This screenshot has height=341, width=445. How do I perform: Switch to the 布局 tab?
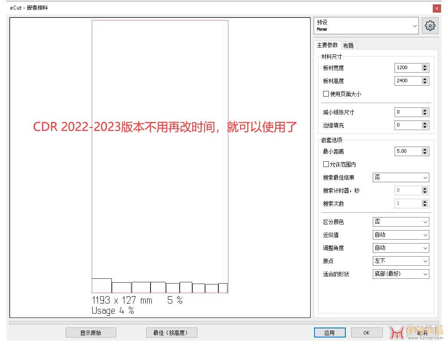click(x=348, y=45)
